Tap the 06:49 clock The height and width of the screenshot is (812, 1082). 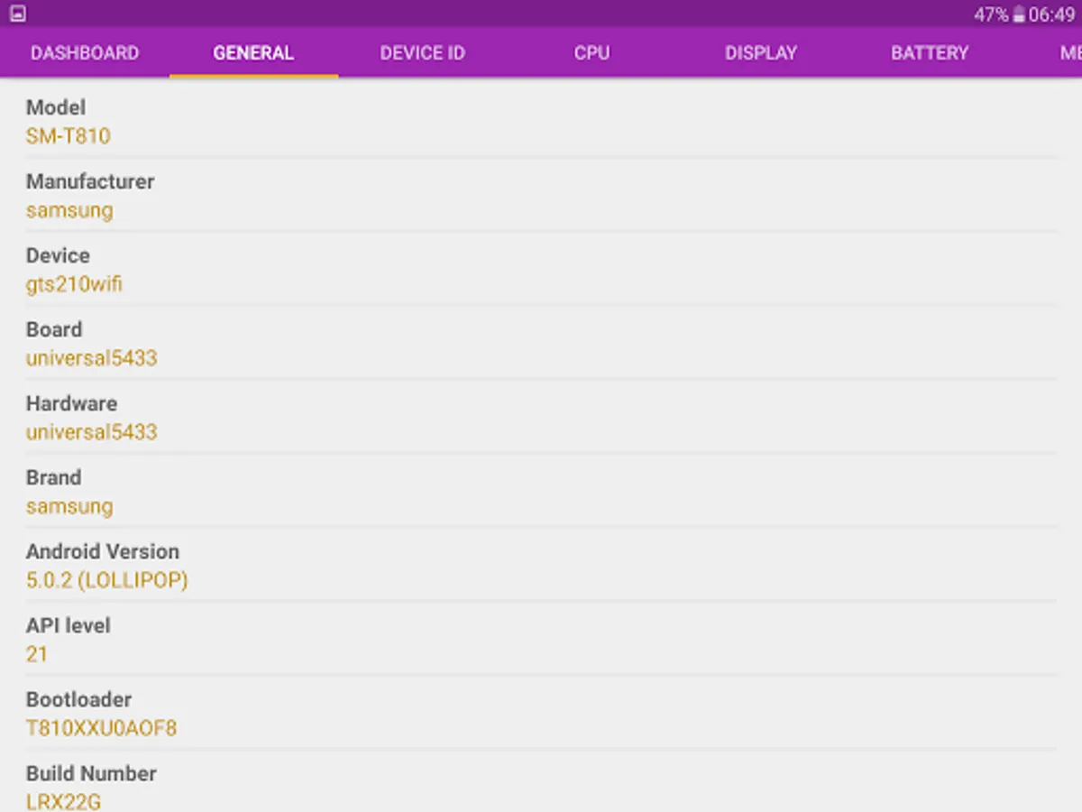point(1051,14)
